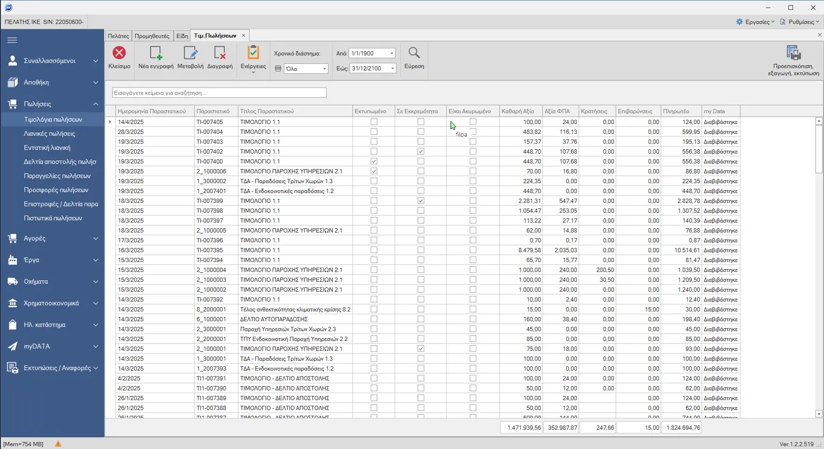Screen dimensions: 824x449
Task: Switch to the Είδη tab
Action: (182, 36)
